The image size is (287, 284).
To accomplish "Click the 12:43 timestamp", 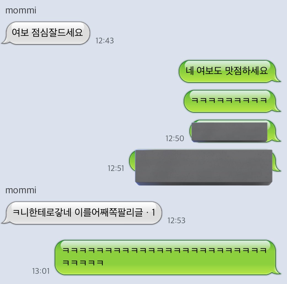I will [104, 41].
